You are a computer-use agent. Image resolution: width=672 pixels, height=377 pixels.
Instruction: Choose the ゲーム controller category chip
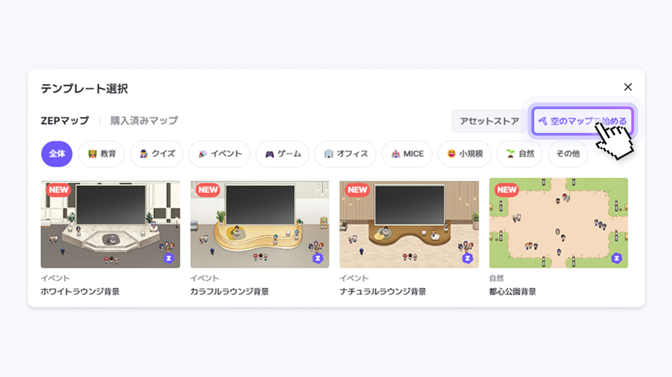283,154
